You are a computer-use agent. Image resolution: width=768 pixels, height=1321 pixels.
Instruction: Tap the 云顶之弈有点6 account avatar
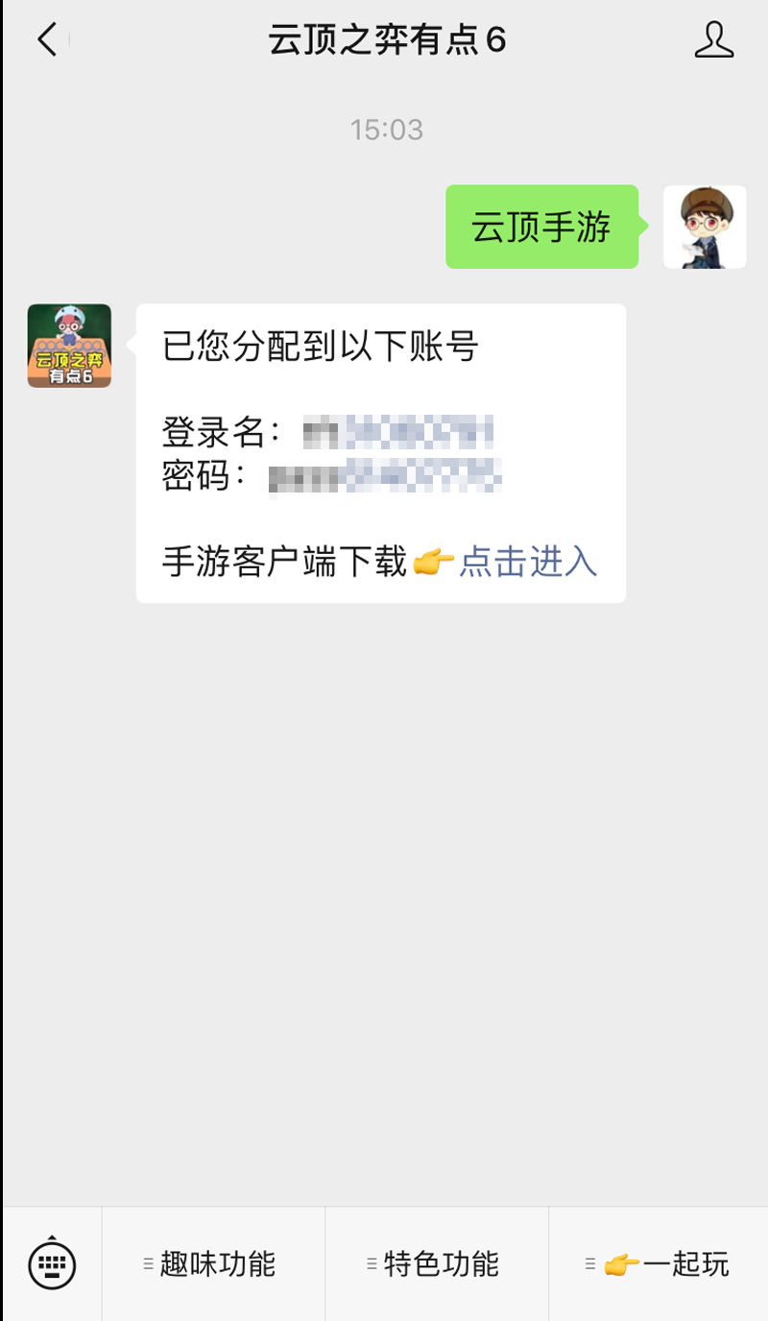[x=69, y=346]
